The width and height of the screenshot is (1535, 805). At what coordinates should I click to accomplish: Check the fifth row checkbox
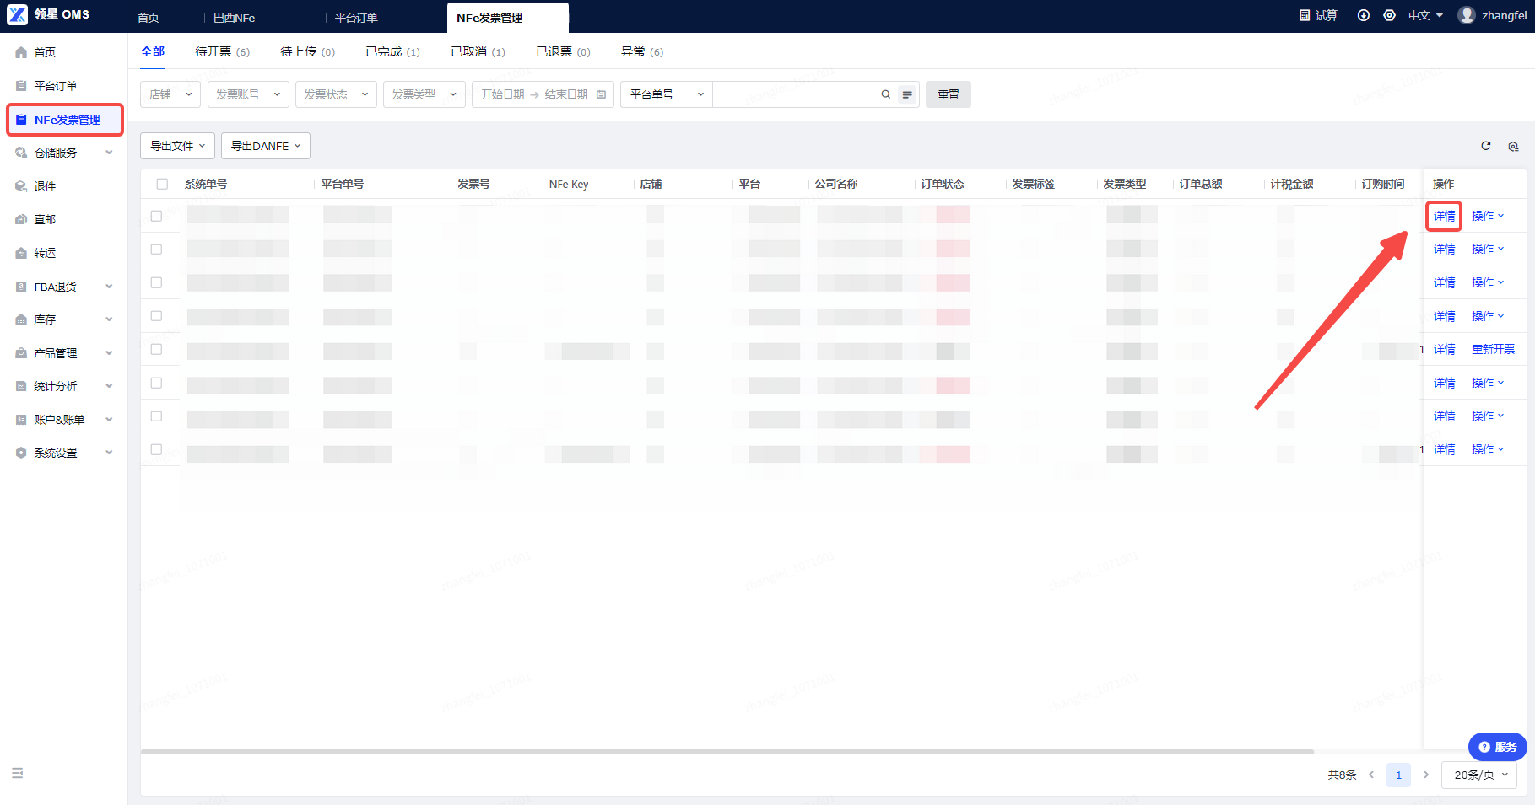(156, 349)
